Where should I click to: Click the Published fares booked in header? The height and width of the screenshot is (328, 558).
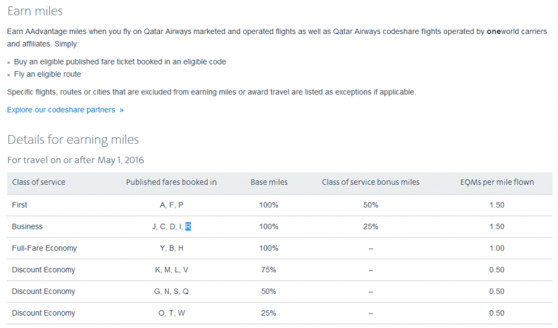coord(171,182)
